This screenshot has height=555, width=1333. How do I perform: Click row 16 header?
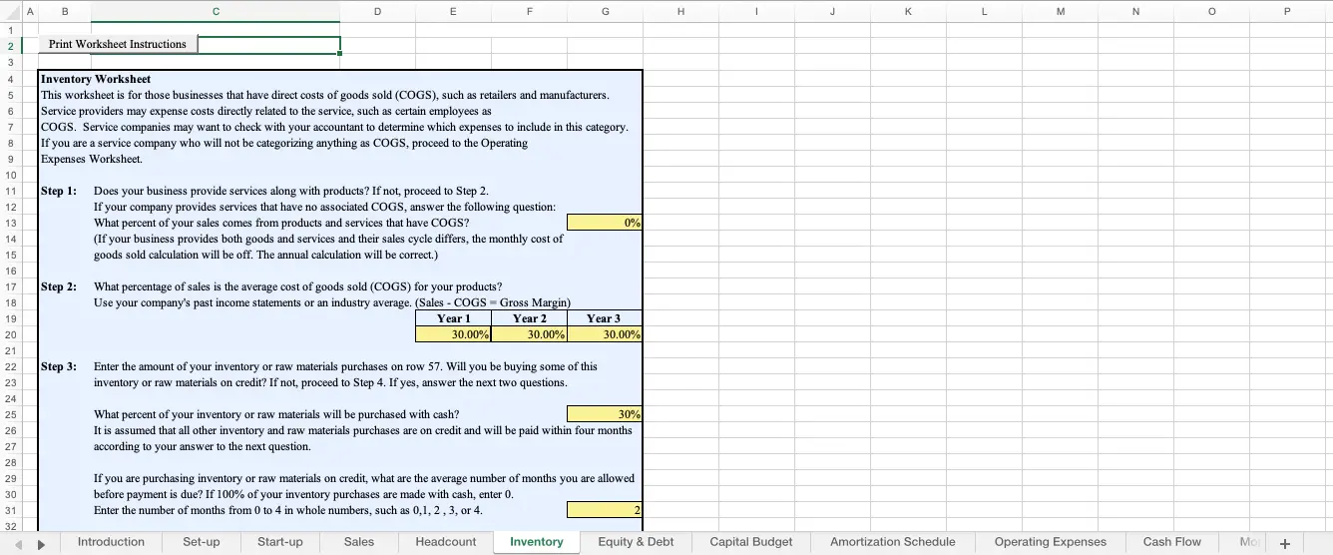[x=10, y=271]
